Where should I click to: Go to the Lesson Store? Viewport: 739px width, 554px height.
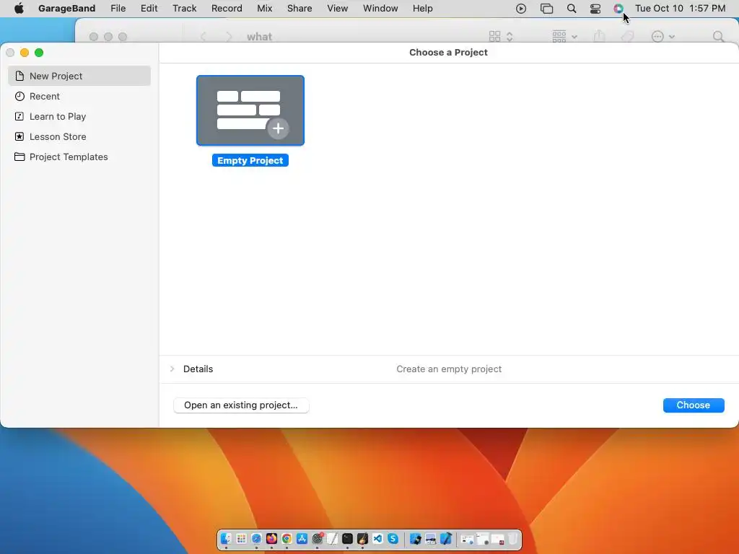click(79, 136)
